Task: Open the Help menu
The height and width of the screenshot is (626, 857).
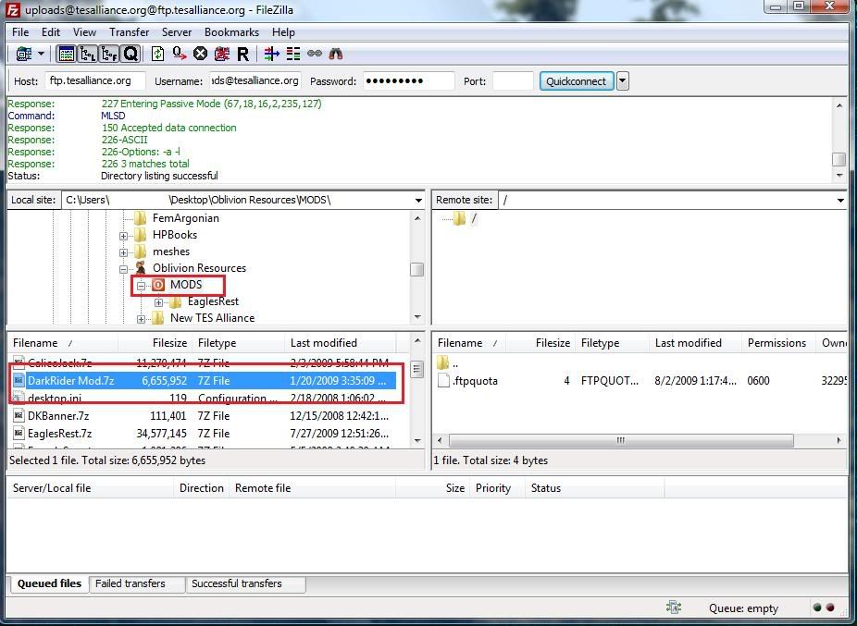Action: click(283, 32)
